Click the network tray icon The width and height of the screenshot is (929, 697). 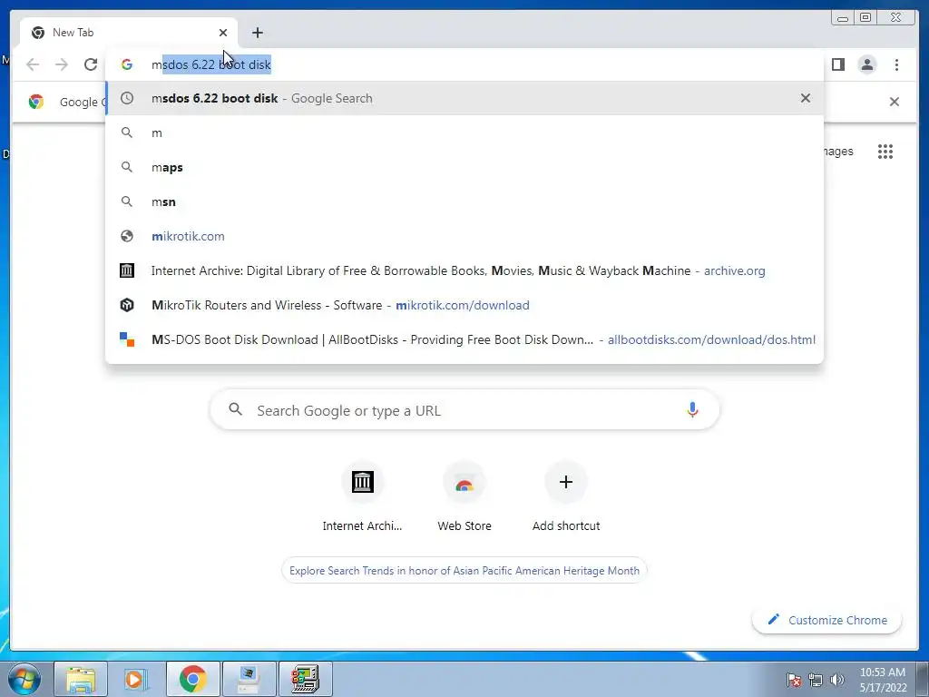pyautogui.click(x=816, y=680)
